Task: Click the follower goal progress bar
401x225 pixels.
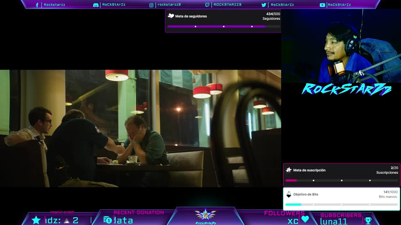Action: 224,27
